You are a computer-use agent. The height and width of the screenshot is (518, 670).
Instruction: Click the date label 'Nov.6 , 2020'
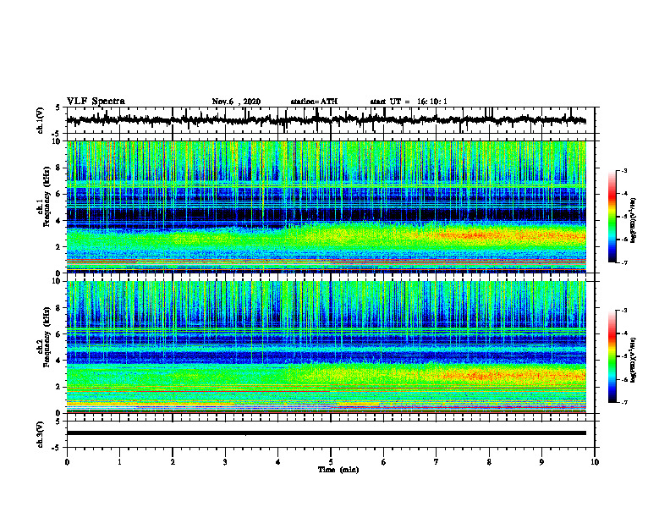click(236, 102)
